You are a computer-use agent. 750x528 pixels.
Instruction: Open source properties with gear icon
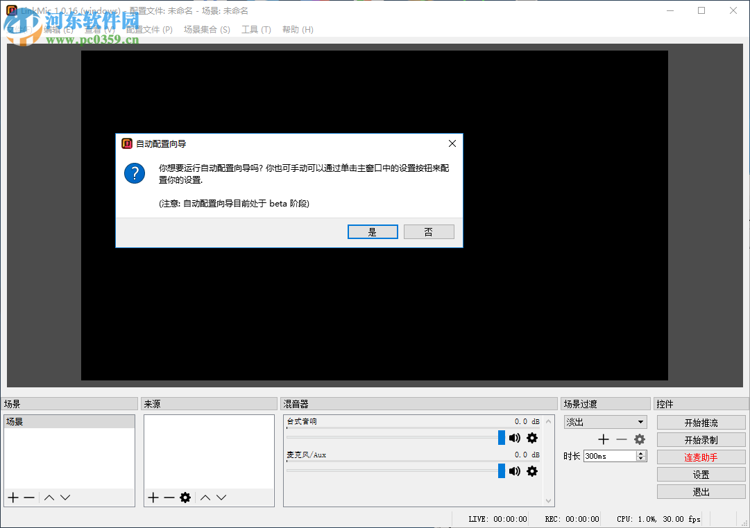click(x=185, y=497)
